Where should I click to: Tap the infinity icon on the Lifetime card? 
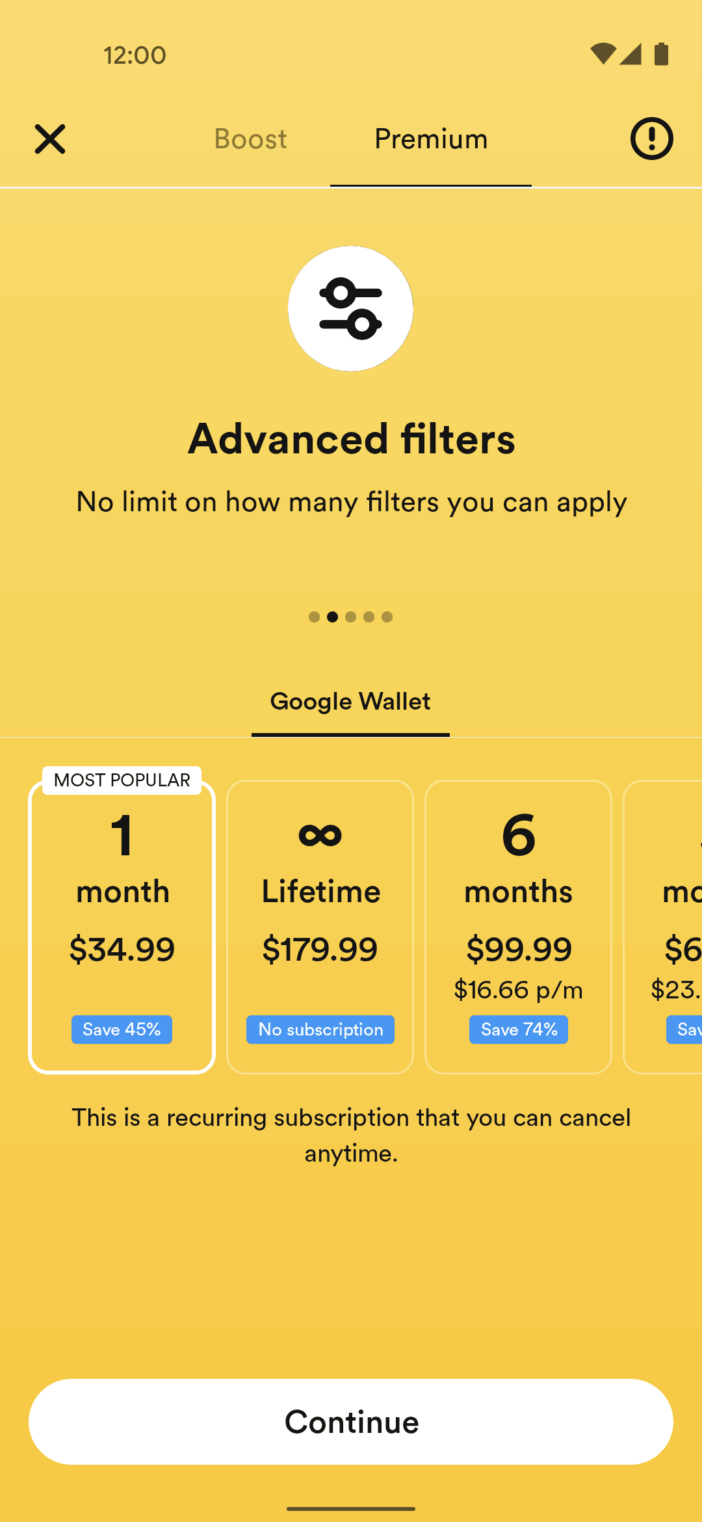pyautogui.click(x=320, y=834)
